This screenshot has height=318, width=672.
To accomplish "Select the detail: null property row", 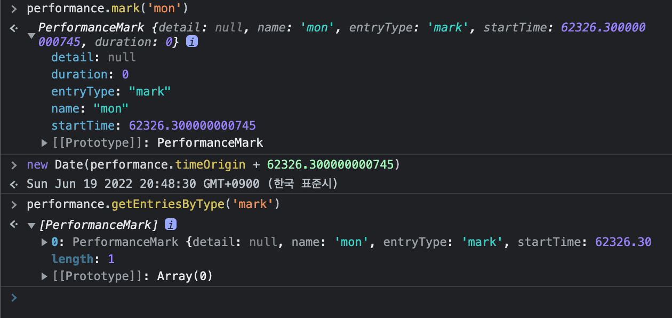I will pyautogui.click(x=93, y=57).
